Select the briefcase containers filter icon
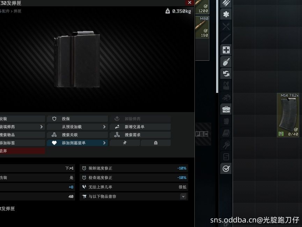Viewport: 302px width, 227px height. [226, 109]
